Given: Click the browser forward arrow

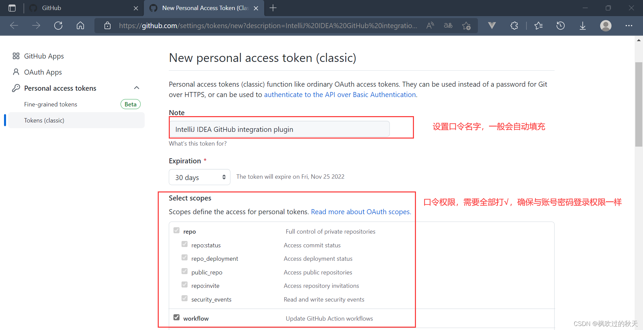Looking at the screenshot, I should pyautogui.click(x=36, y=26).
